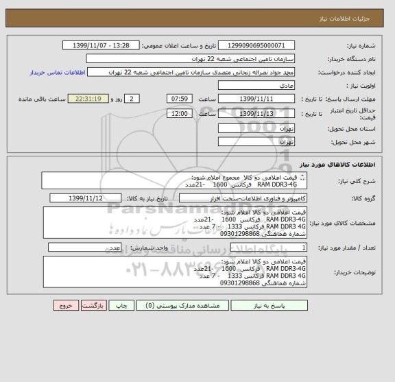Click the جزئیات اطلاعات نیاز header title
This screenshot has width=395, height=382.
[x=344, y=19]
